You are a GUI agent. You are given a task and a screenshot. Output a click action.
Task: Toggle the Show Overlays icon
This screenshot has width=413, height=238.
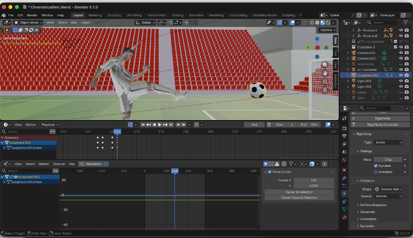point(293,22)
